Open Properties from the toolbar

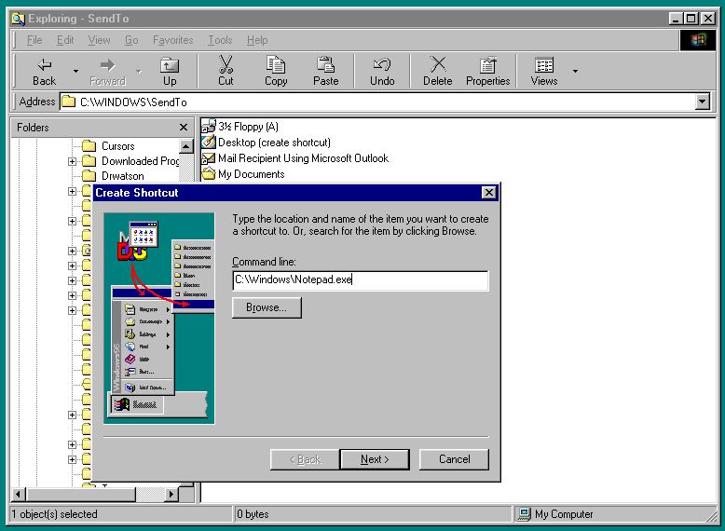point(487,71)
